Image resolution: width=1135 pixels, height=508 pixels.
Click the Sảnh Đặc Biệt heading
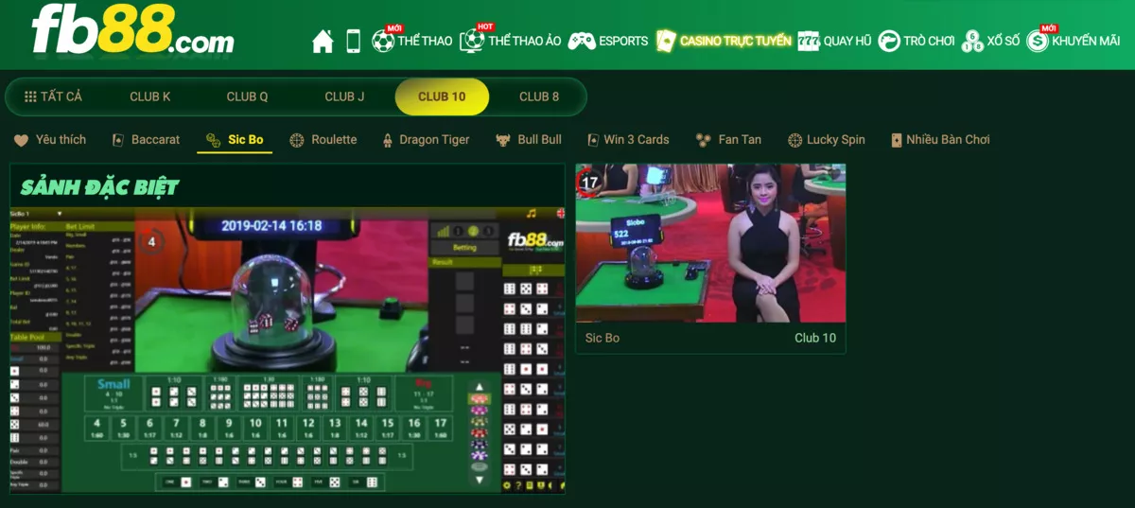click(x=99, y=186)
